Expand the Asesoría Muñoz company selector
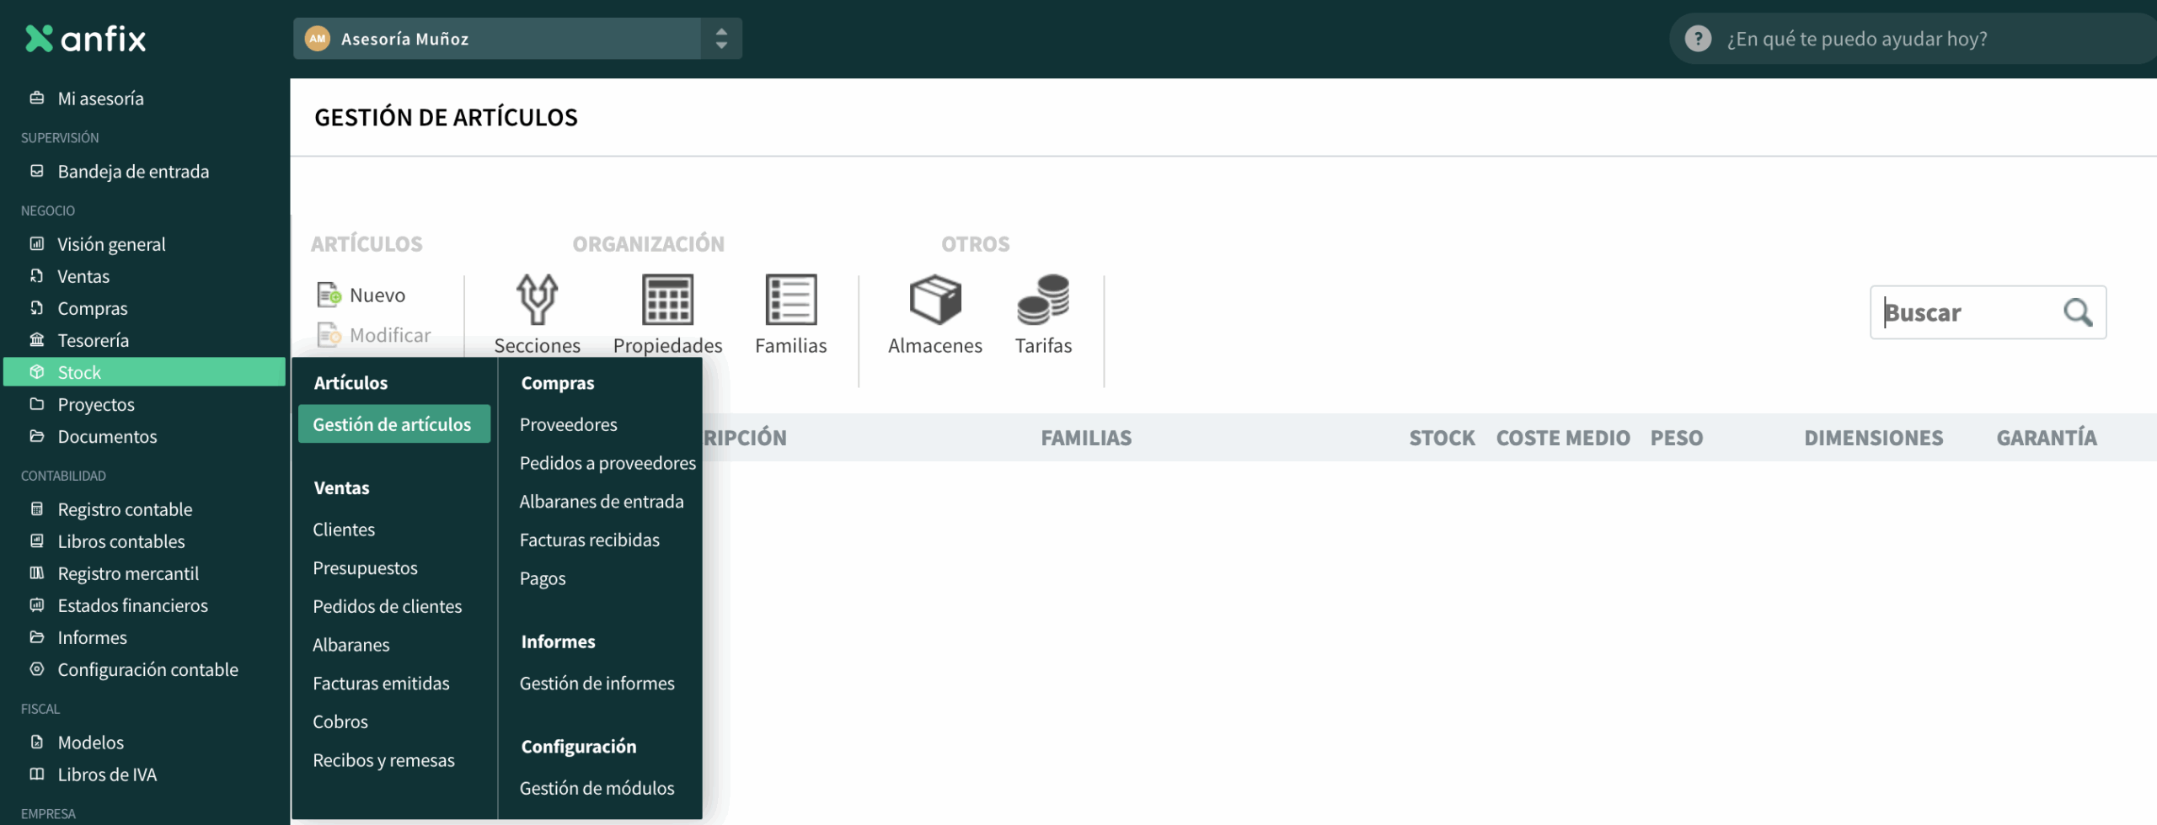The height and width of the screenshot is (825, 2157). (720, 39)
